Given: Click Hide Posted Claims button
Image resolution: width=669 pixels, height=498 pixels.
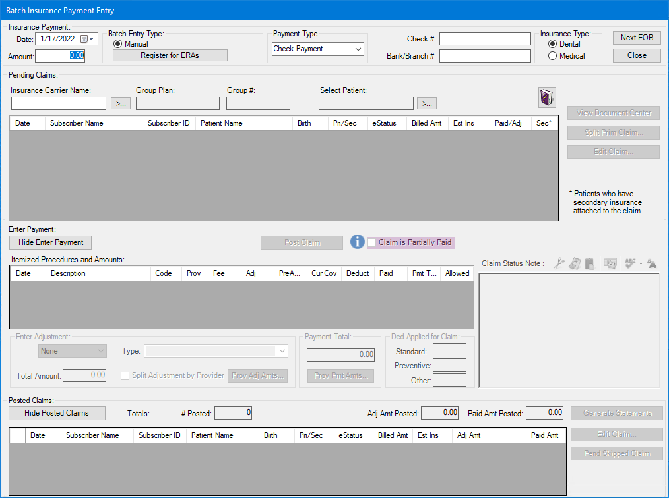Looking at the screenshot, I should pyautogui.click(x=57, y=413).
